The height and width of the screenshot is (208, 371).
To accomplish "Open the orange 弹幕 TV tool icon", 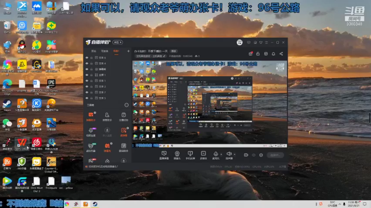I will tap(107, 147).
